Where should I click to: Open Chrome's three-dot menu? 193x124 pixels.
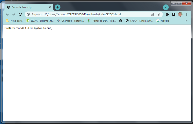[x=187, y=14]
